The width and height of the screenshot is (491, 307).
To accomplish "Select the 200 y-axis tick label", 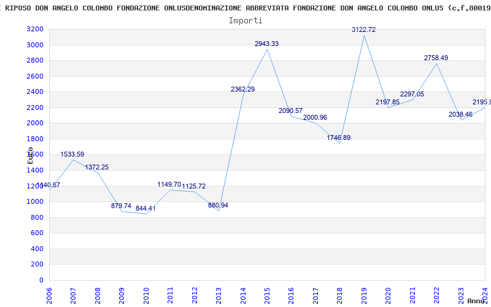I will [x=37, y=265].
